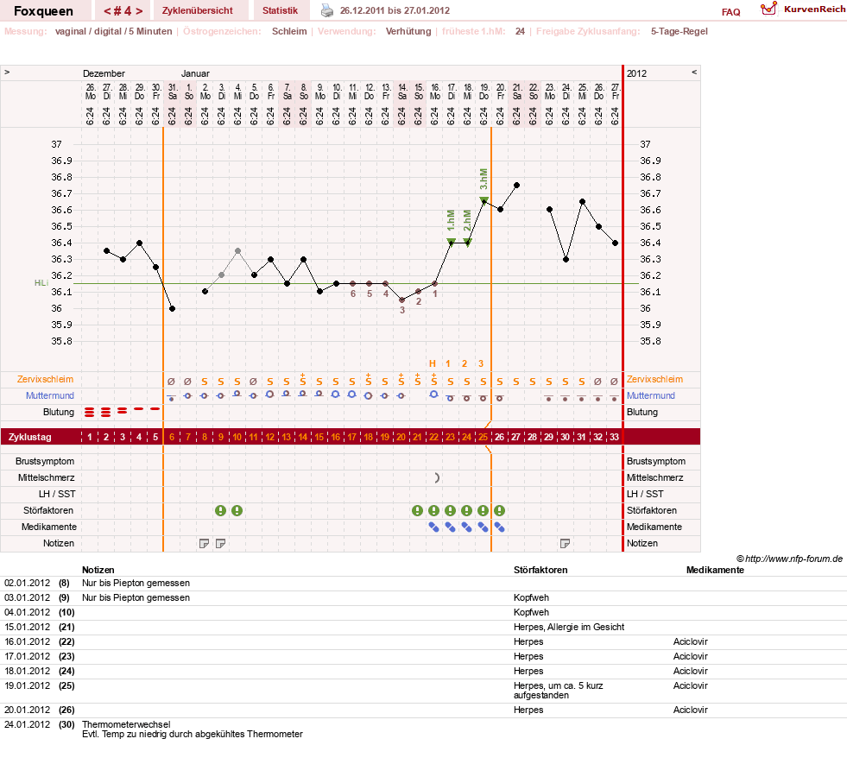The image size is (847, 783).
Task: Click the 3.hM temperature marker
Action: point(484,200)
